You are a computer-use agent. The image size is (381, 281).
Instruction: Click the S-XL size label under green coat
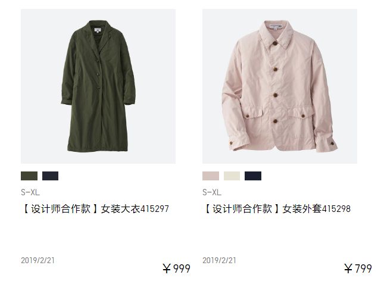tap(30, 192)
